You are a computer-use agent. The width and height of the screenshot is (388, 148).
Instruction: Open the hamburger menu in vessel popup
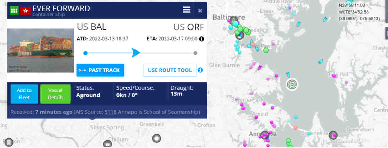click(x=186, y=10)
